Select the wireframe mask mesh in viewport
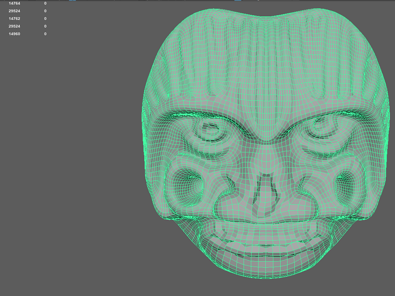This screenshot has width=395, height=296. point(266,144)
